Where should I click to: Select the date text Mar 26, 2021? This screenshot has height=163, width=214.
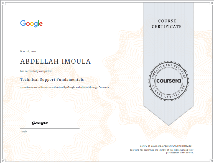click(x=28, y=51)
